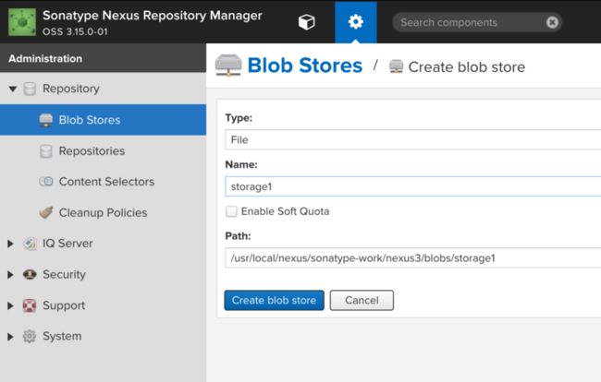Click the Create blob store breadcrumb icon
601x382 pixels.
click(397, 66)
